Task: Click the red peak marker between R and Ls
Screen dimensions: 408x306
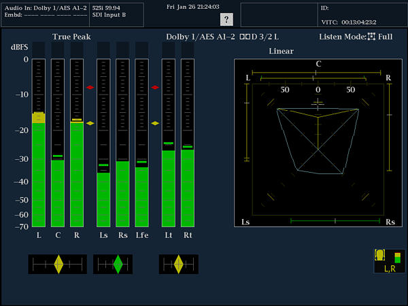Action: tap(90, 88)
